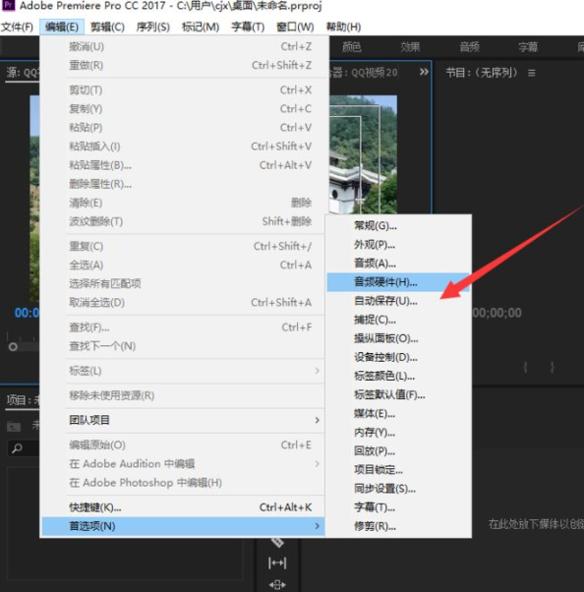584x592 pixels.
Task: Click the source timecode in blue
Action: [x=27, y=313]
